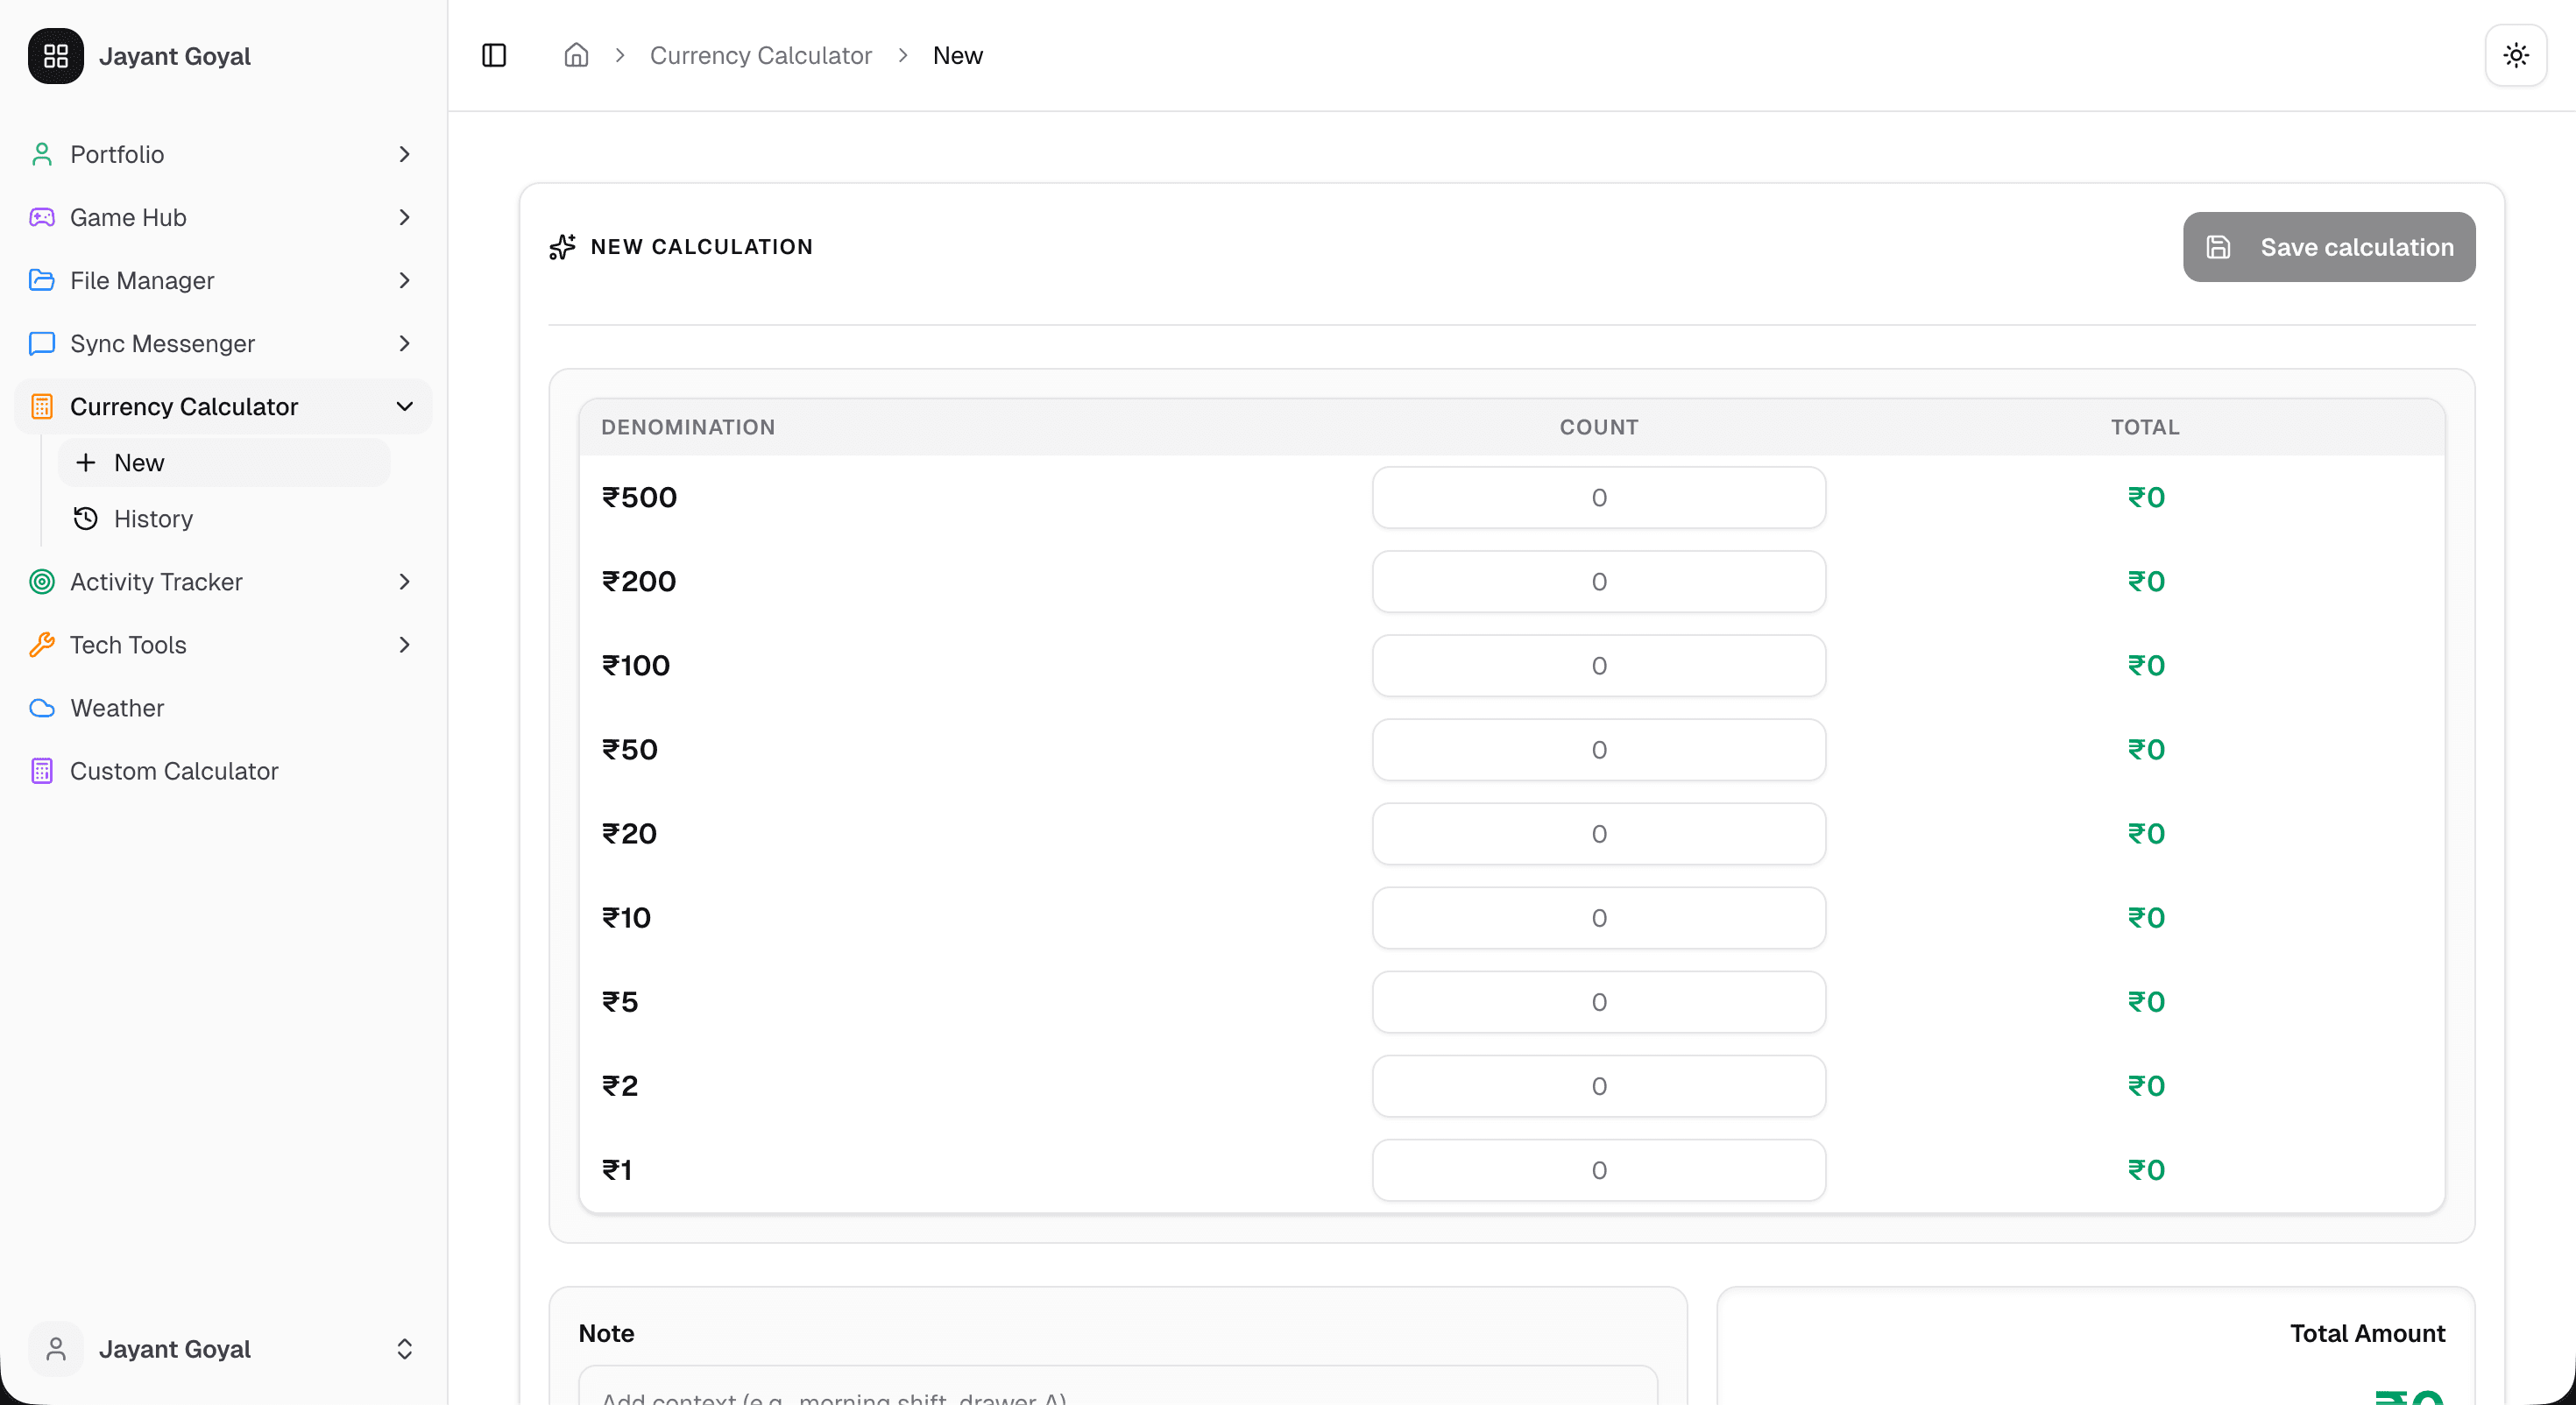This screenshot has width=2576, height=1405.
Task: Focus the ₹10 count field
Action: [x=1599, y=917]
